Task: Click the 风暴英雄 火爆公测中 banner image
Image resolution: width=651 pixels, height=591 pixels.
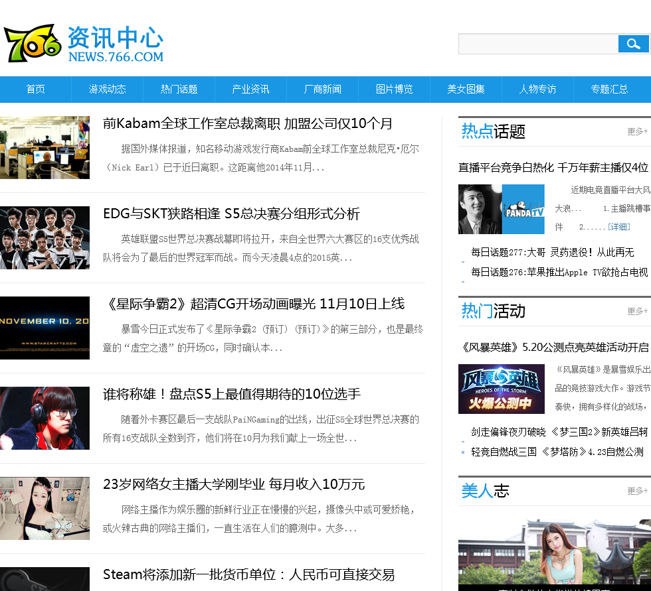Action: coord(501,389)
